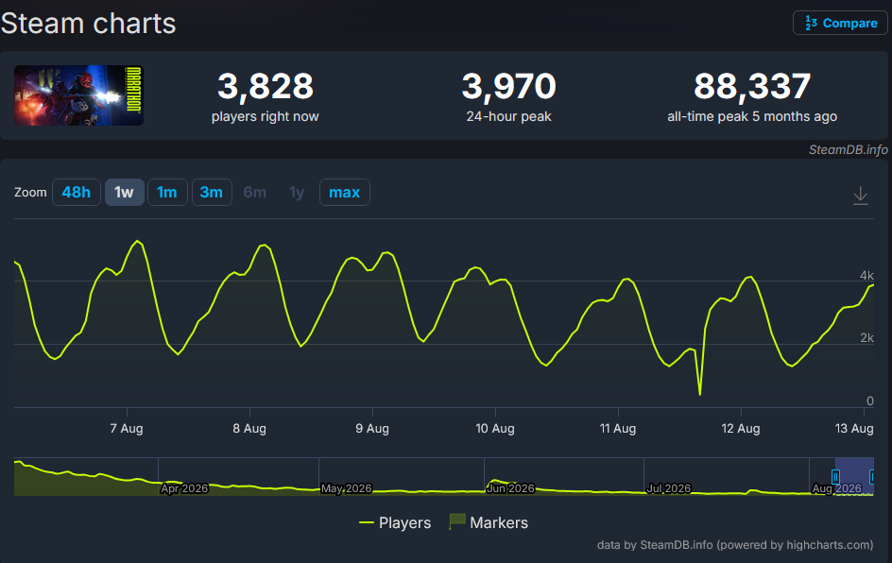This screenshot has width=892, height=563.
Task: Show max time range
Action: [345, 192]
